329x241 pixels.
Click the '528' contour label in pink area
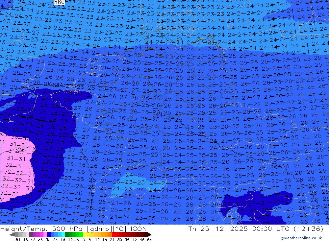click(19, 150)
